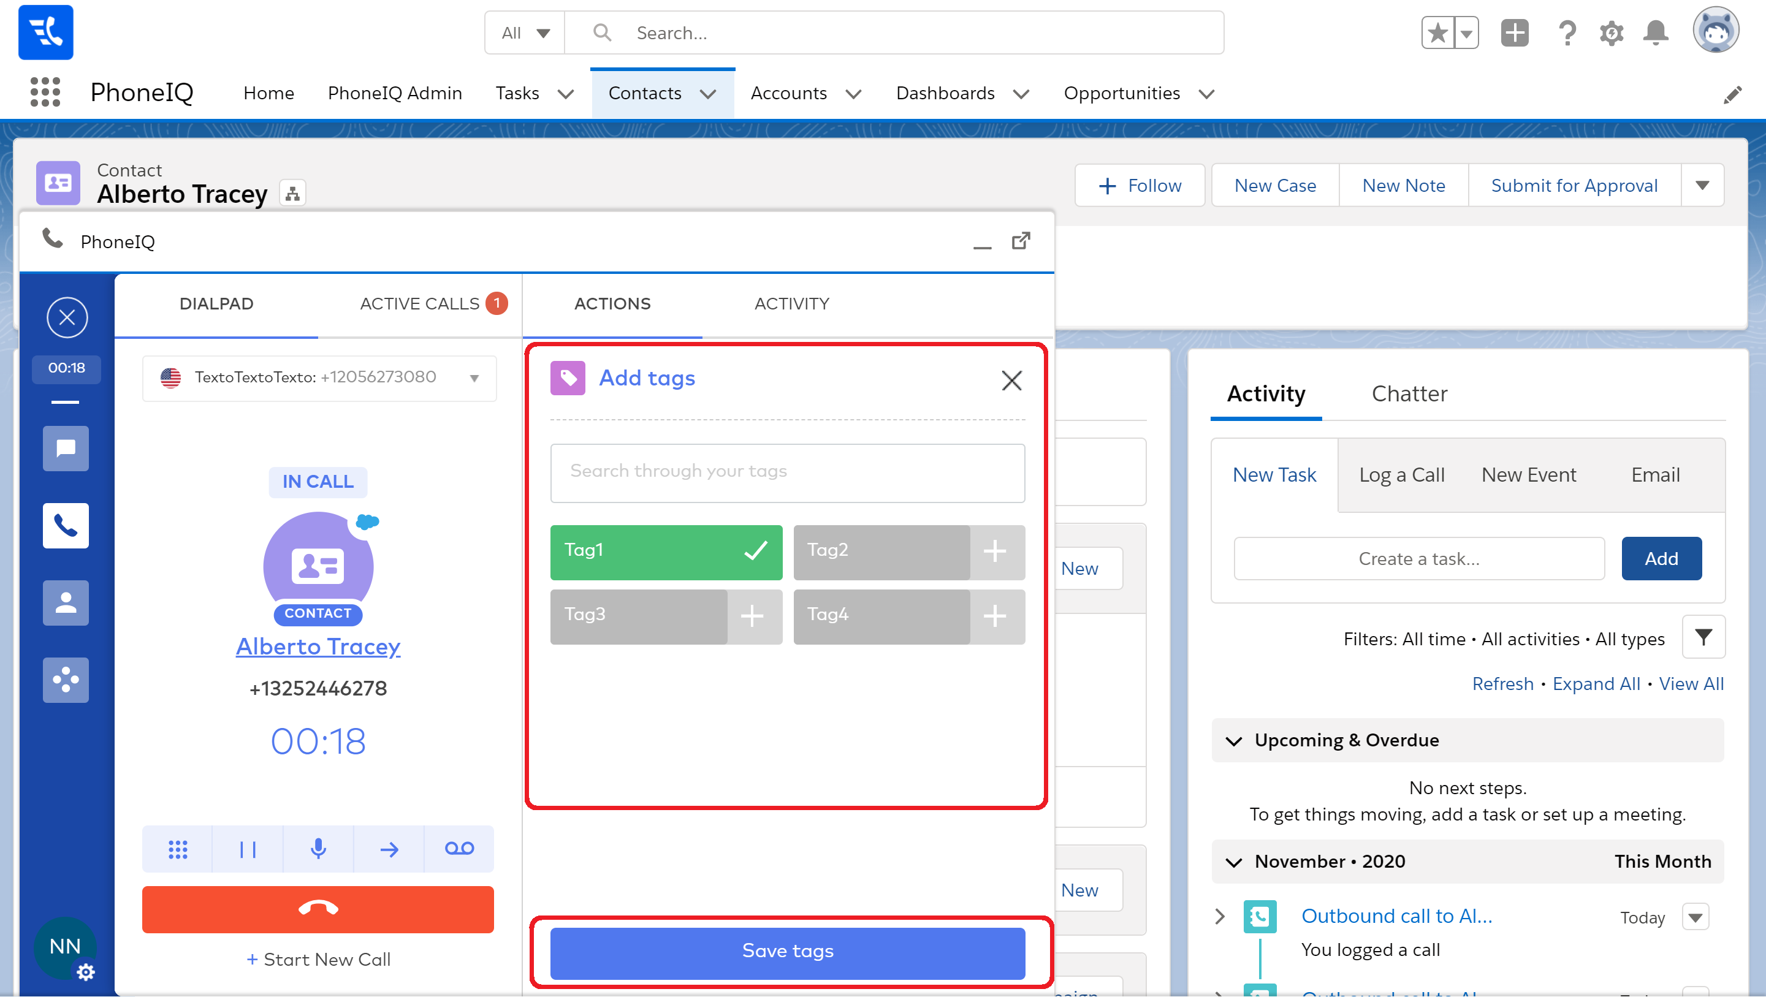The height and width of the screenshot is (997, 1766).
Task: Click the contacts person icon in sidebar
Action: point(66,603)
